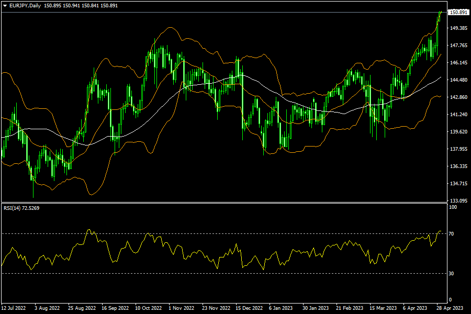Click the 1 Nov 2022 date label
The height and width of the screenshot is (314, 471).
coord(182,308)
